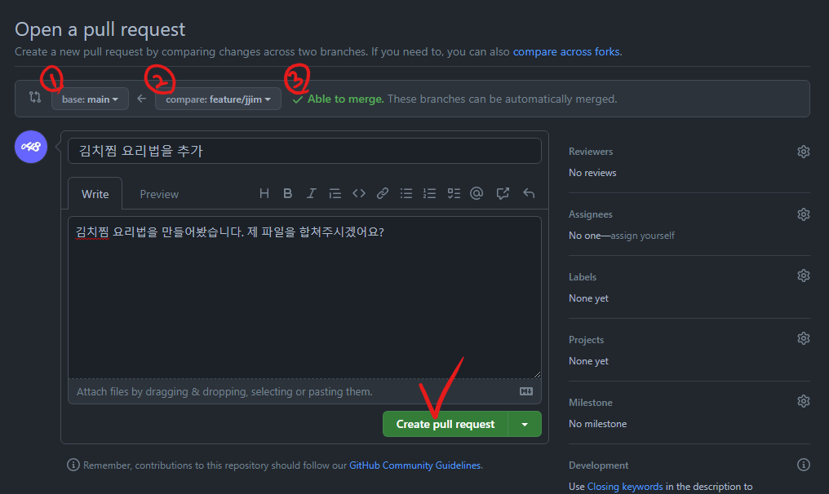Viewport: 829px width, 494px height.
Task: Open the Projects gear settings
Action: click(804, 338)
